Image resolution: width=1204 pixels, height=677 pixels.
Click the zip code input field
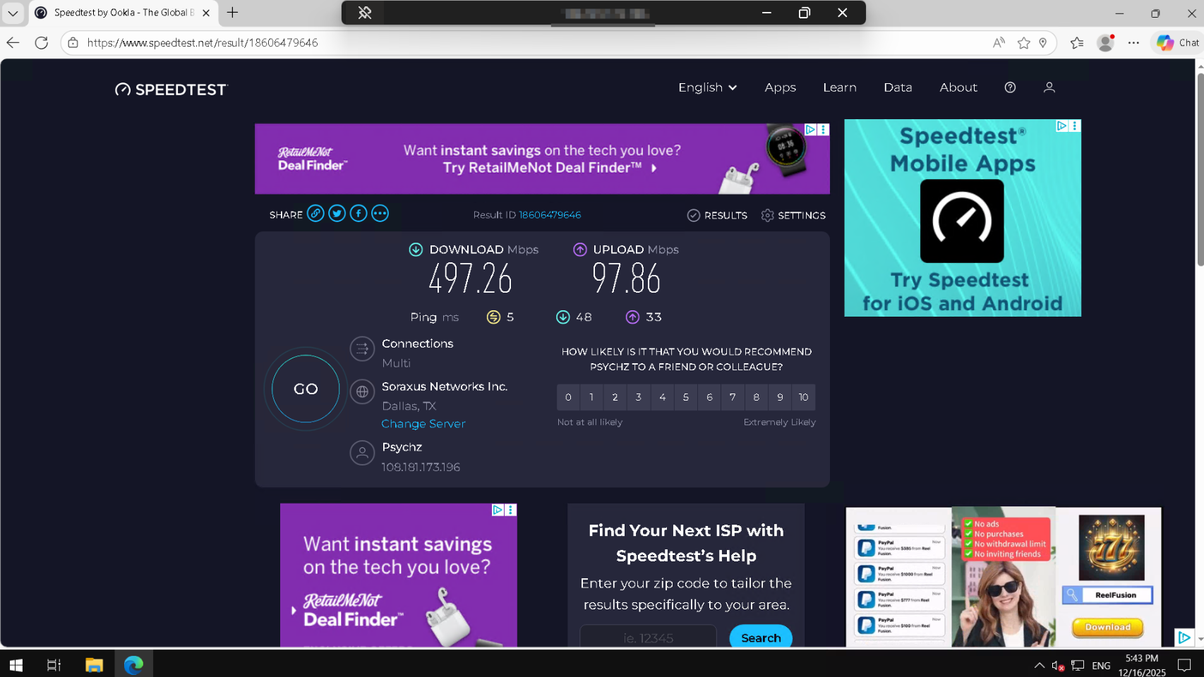[x=648, y=638]
